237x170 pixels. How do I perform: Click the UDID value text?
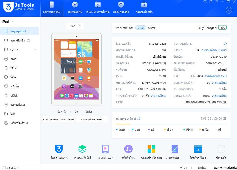point(205,102)
